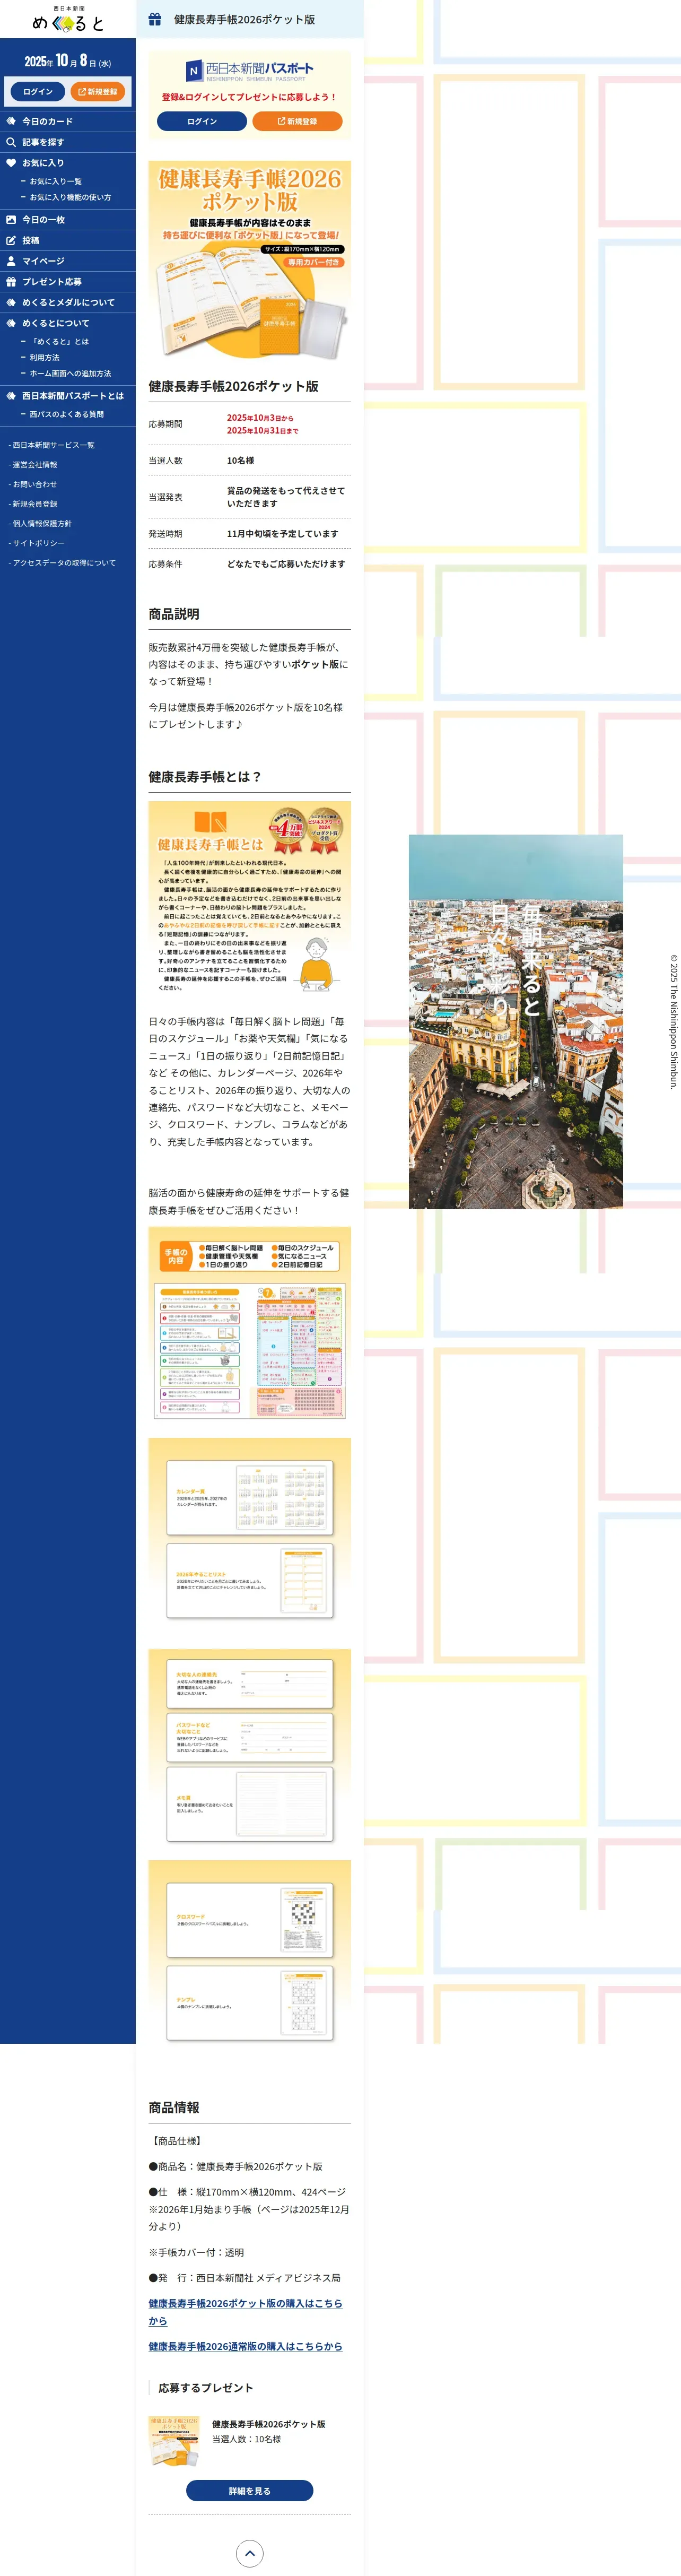Open 個人情報保護方針 footer link
The image size is (681, 2576).
click(41, 523)
